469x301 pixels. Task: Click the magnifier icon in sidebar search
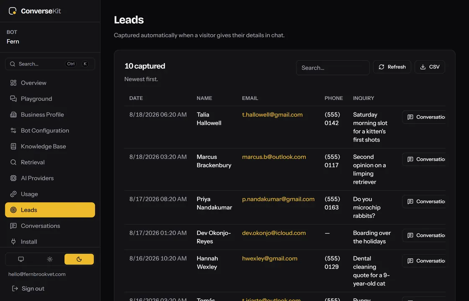coord(13,64)
